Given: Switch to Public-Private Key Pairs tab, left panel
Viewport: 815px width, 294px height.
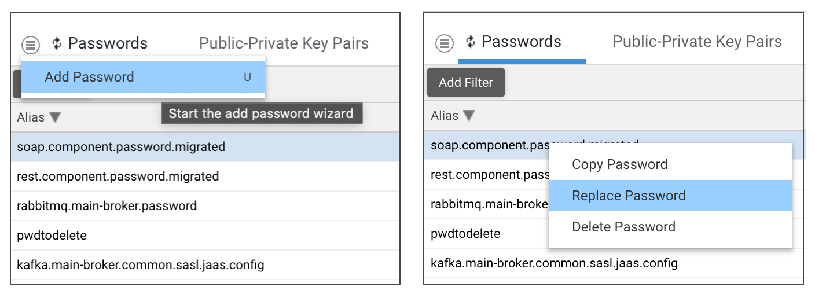Looking at the screenshot, I should [x=284, y=43].
